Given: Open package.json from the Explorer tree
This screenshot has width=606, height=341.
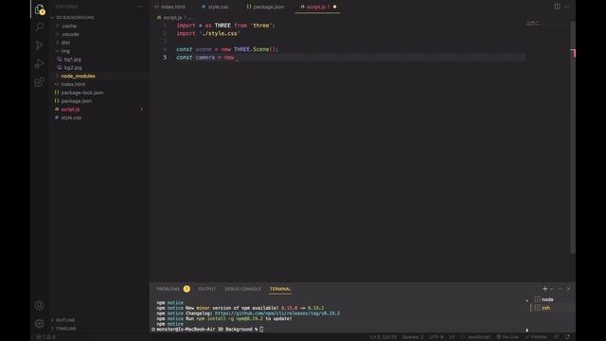Looking at the screenshot, I should [x=76, y=101].
